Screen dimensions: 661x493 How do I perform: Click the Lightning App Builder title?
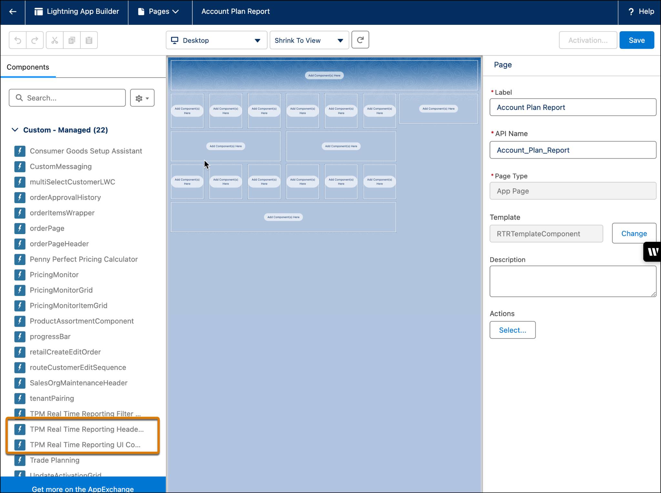pyautogui.click(x=77, y=12)
